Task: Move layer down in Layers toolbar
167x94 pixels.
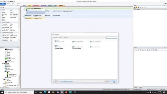Action: [x=146, y=7]
